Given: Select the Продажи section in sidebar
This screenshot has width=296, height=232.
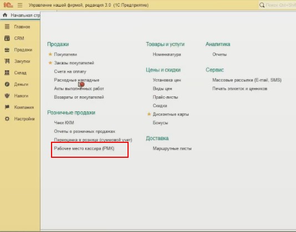Looking at the screenshot, I should click(23, 50).
